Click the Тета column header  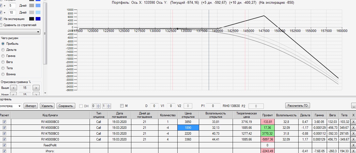point(344,115)
